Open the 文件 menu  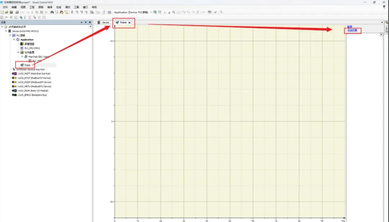pos(5,7)
